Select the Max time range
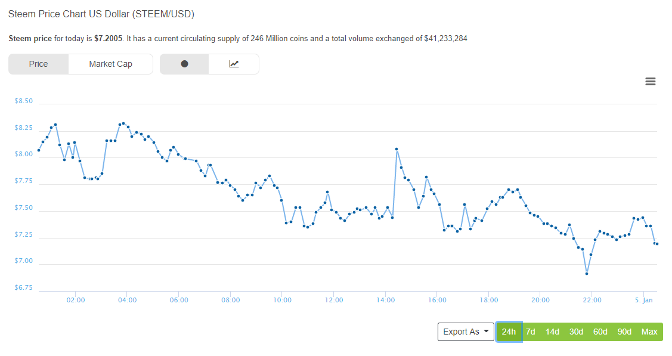Viewport: 672px width, 356px height. (649, 332)
